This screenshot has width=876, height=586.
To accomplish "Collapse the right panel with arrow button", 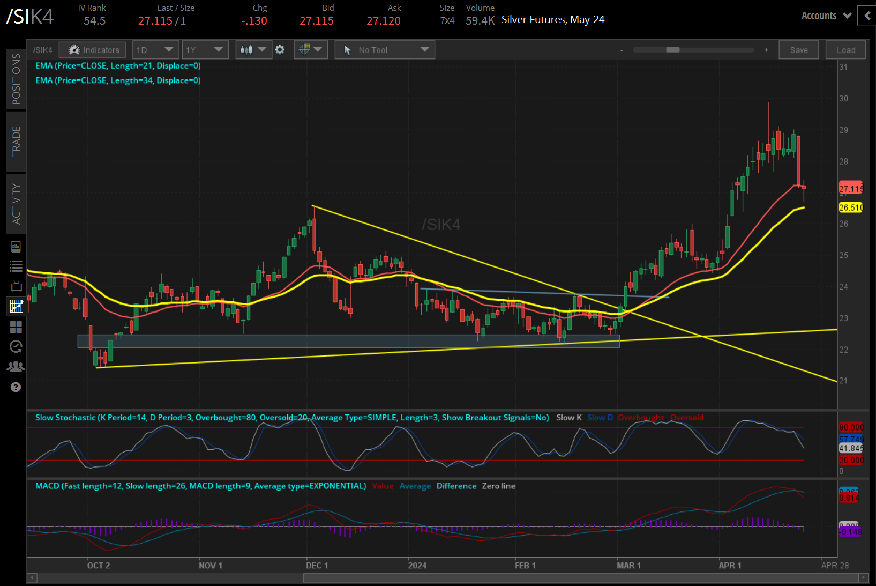I will coord(867,16).
